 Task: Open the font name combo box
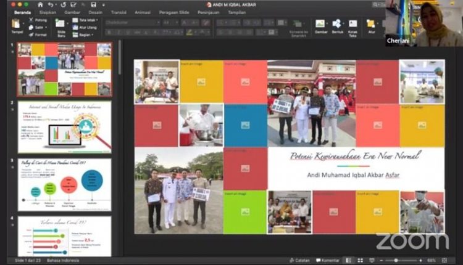pos(133,22)
